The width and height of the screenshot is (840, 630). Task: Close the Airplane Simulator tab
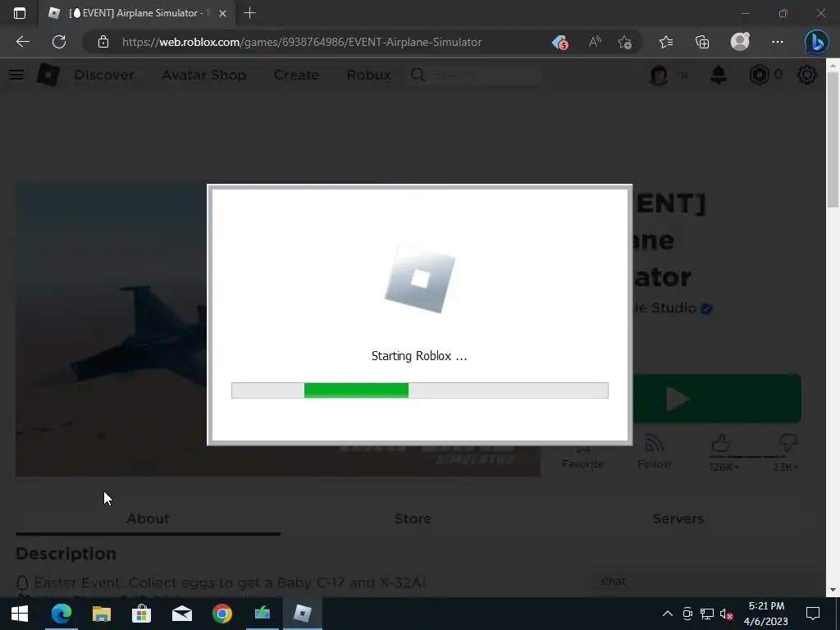[x=223, y=13]
